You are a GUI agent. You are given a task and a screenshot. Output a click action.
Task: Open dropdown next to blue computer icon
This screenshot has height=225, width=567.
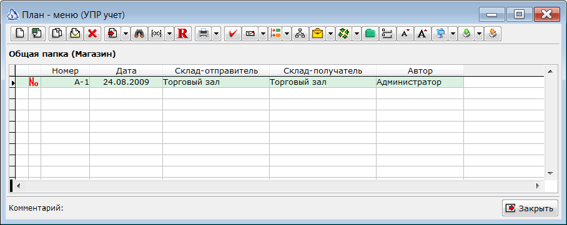tap(453, 34)
